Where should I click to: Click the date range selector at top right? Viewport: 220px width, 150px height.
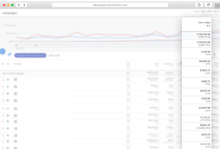point(206,11)
